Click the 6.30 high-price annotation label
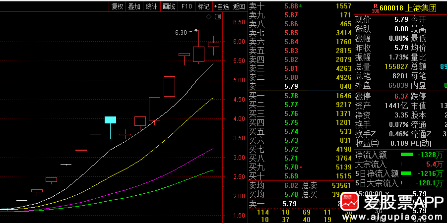 tap(181, 33)
